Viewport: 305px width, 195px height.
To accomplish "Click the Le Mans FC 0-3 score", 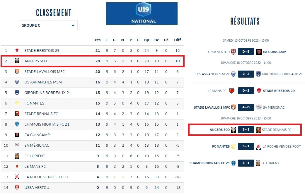I will point(246,91).
